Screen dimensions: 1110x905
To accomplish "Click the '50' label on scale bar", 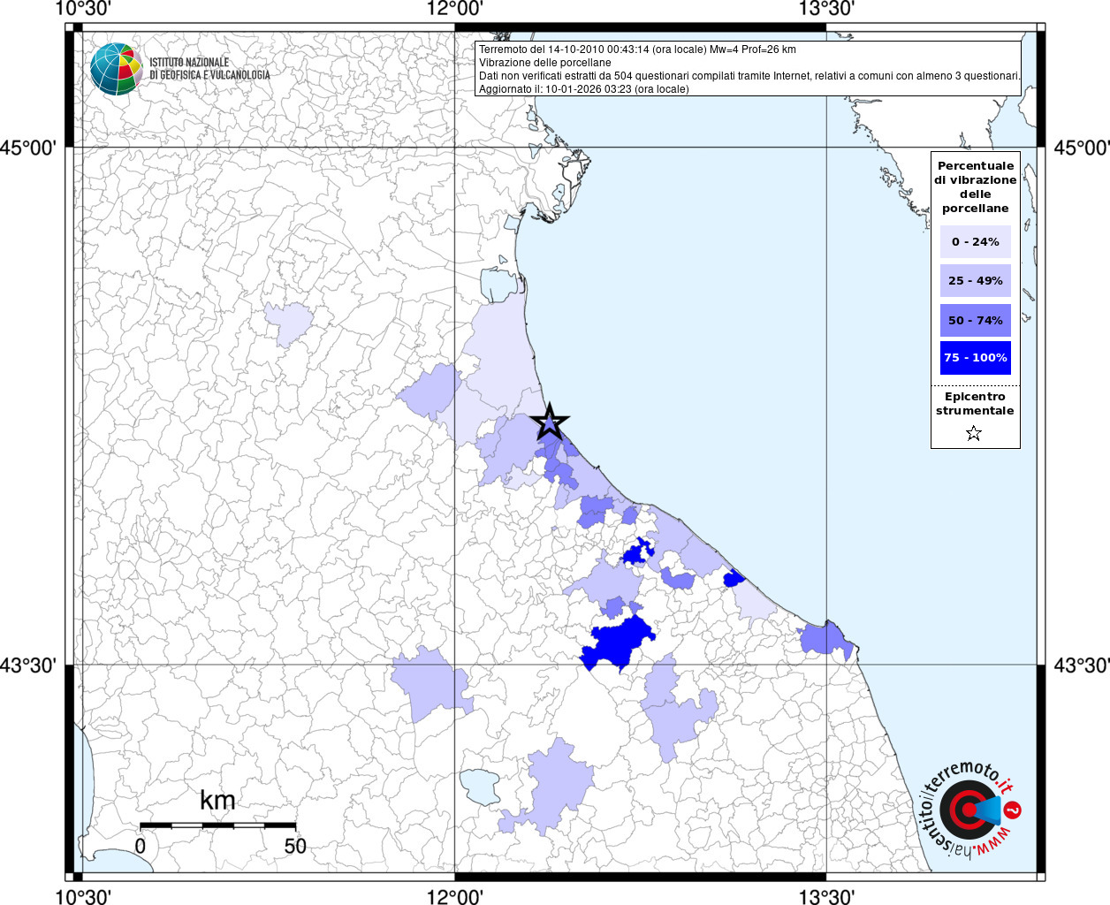I will (295, 846).
